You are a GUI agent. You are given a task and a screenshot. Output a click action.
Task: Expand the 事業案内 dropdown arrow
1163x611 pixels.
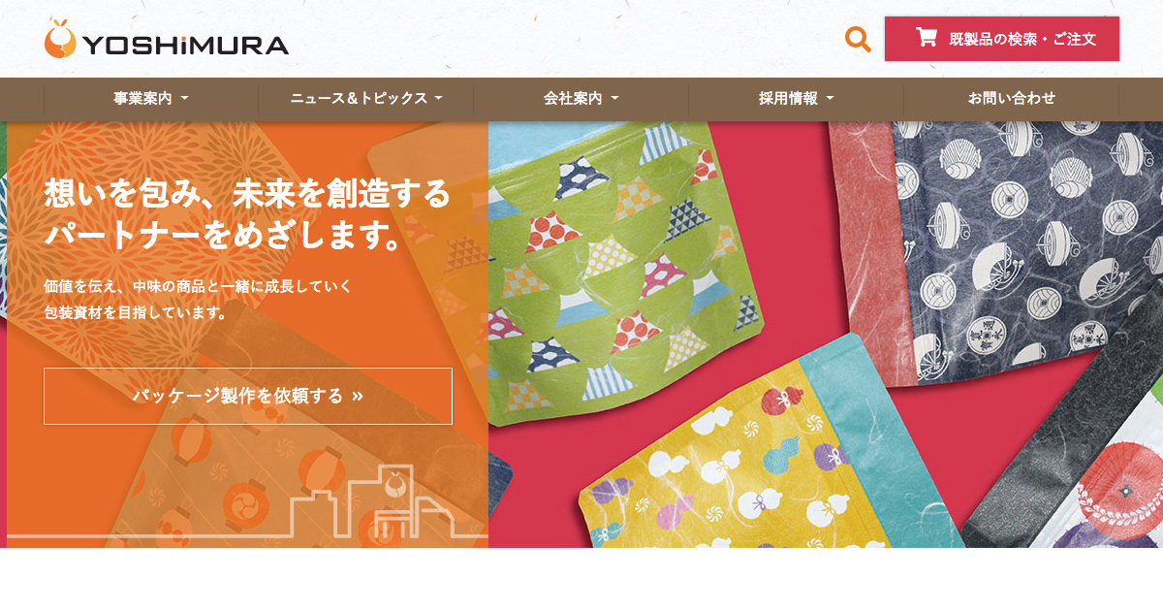184,98
